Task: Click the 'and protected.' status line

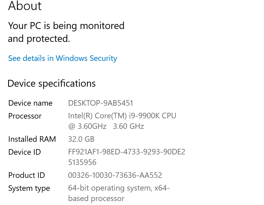Action: click(x=39, y=39)
